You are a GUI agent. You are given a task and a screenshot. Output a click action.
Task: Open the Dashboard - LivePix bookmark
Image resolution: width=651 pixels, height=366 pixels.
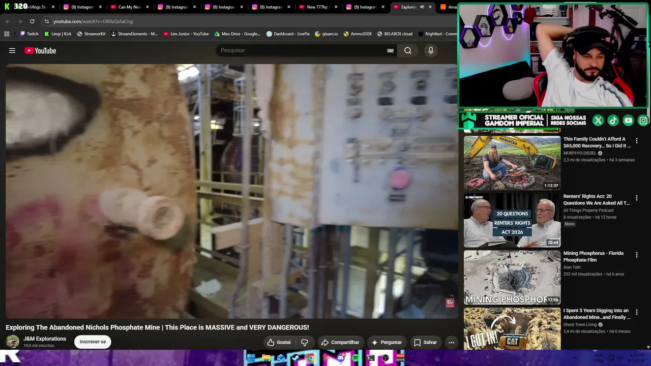pyautogui.click(x=288, y=34)
